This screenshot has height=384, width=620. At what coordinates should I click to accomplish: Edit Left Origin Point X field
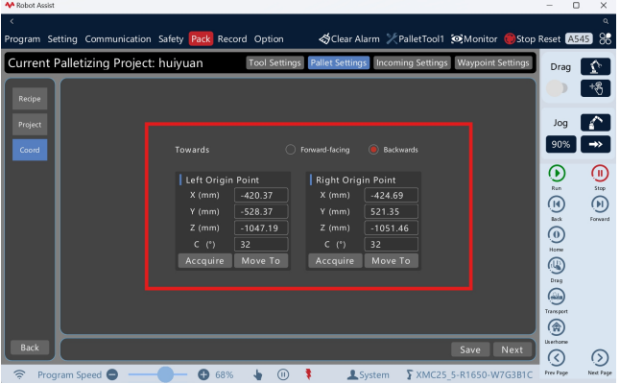click(261, 196)
